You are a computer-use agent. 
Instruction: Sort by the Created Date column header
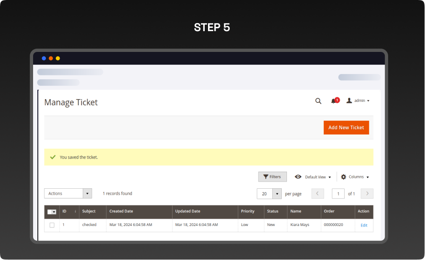coord(121,211)
